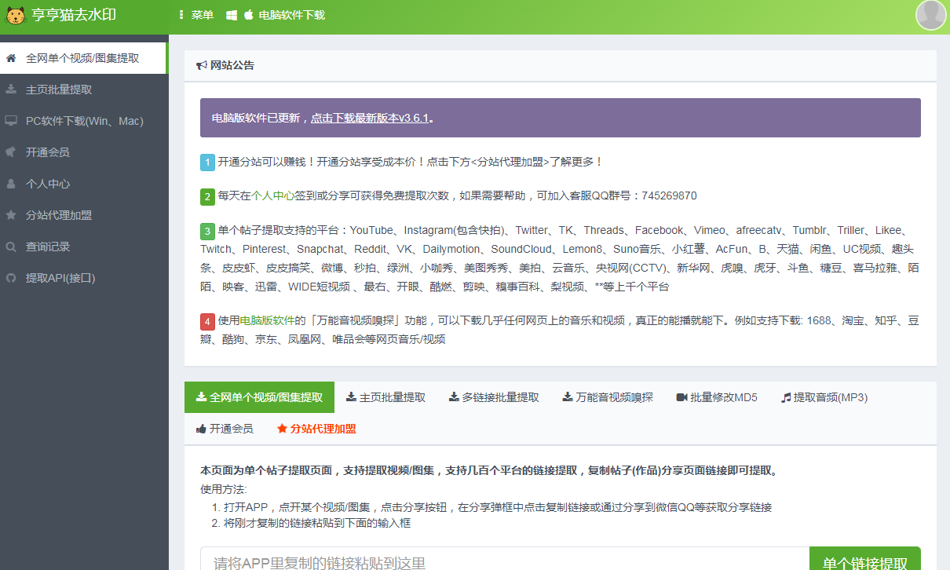Switch to 多链接批量提取 tab
950x570 pixels.
click(x=494, y=397)
